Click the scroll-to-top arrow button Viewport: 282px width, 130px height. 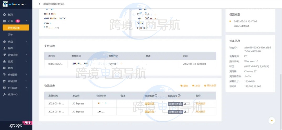coord(272,121)
